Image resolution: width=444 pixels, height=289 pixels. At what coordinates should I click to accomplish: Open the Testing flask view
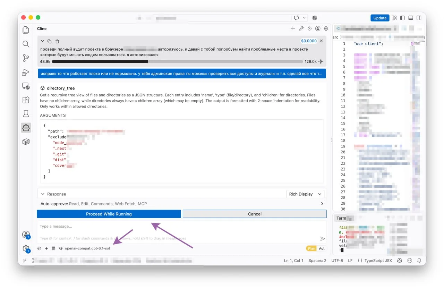click(26, 113)
